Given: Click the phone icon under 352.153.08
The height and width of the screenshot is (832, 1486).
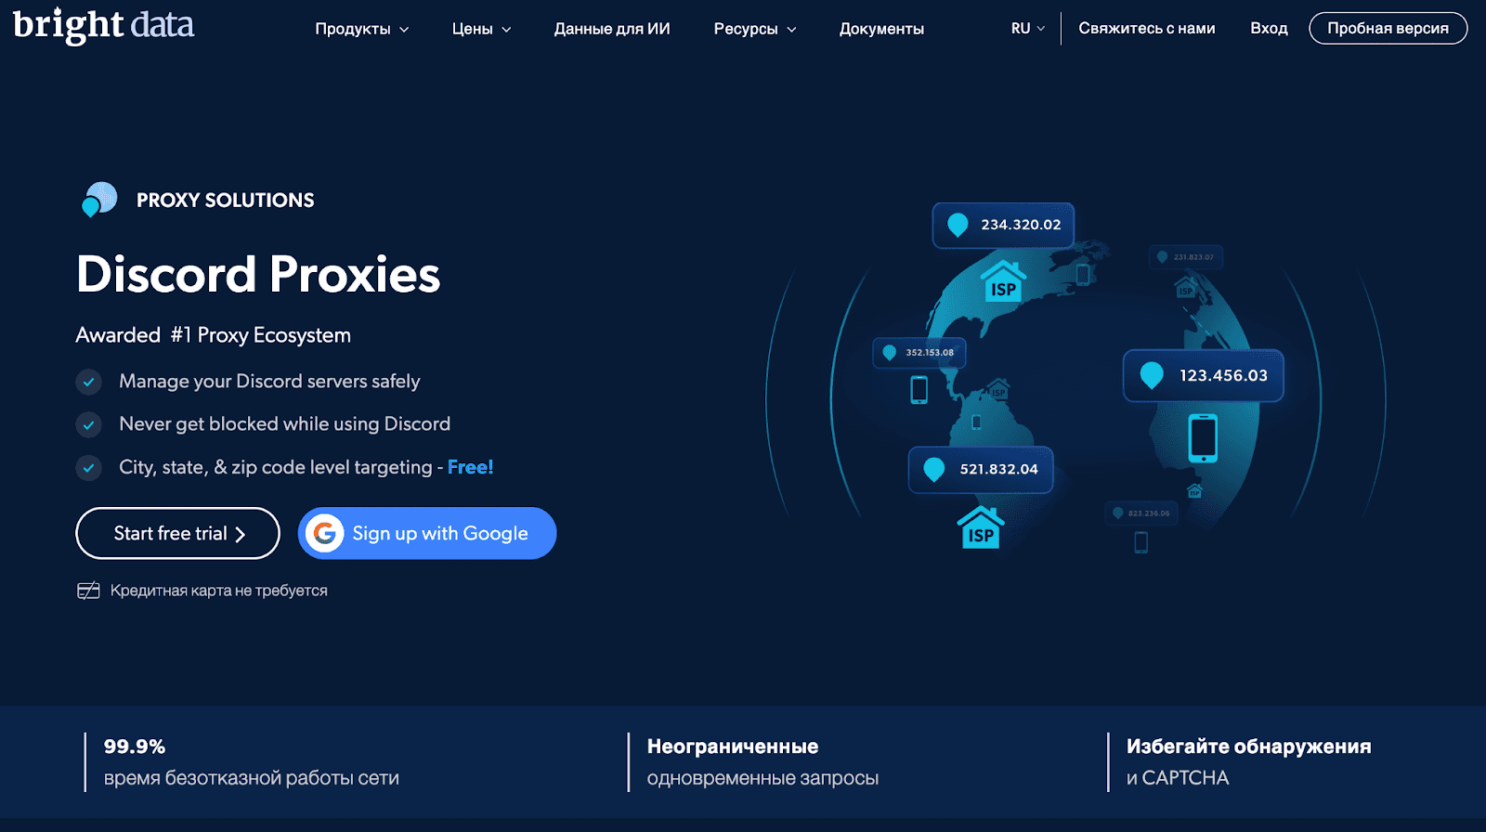Looking at the screenshot, I should coord(919,390).
